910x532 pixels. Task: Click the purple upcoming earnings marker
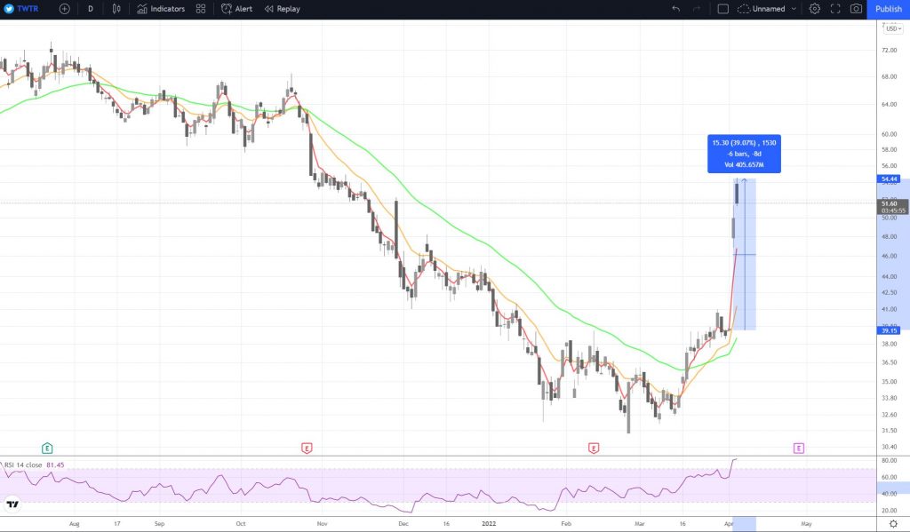tap(799, 448)
